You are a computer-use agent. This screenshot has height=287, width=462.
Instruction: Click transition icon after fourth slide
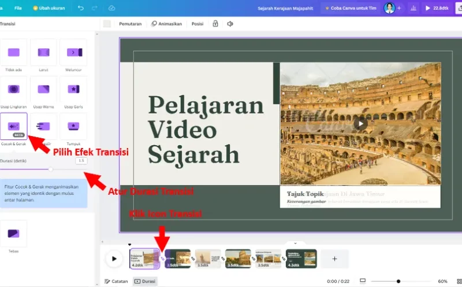[254, 259]
